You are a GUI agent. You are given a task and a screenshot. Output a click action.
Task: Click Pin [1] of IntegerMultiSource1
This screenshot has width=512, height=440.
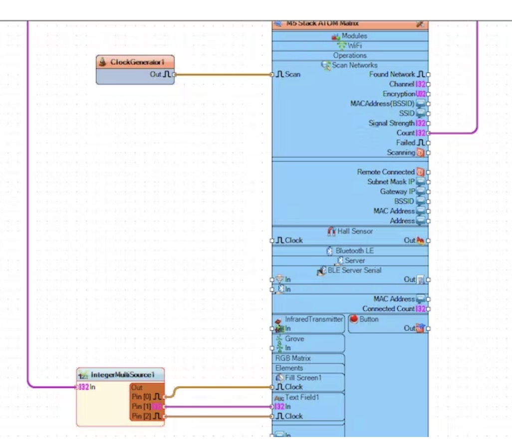(x=163, y=407)
